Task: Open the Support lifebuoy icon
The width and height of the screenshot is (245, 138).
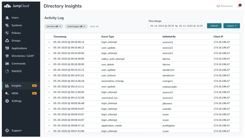Action: pos(7,131)
